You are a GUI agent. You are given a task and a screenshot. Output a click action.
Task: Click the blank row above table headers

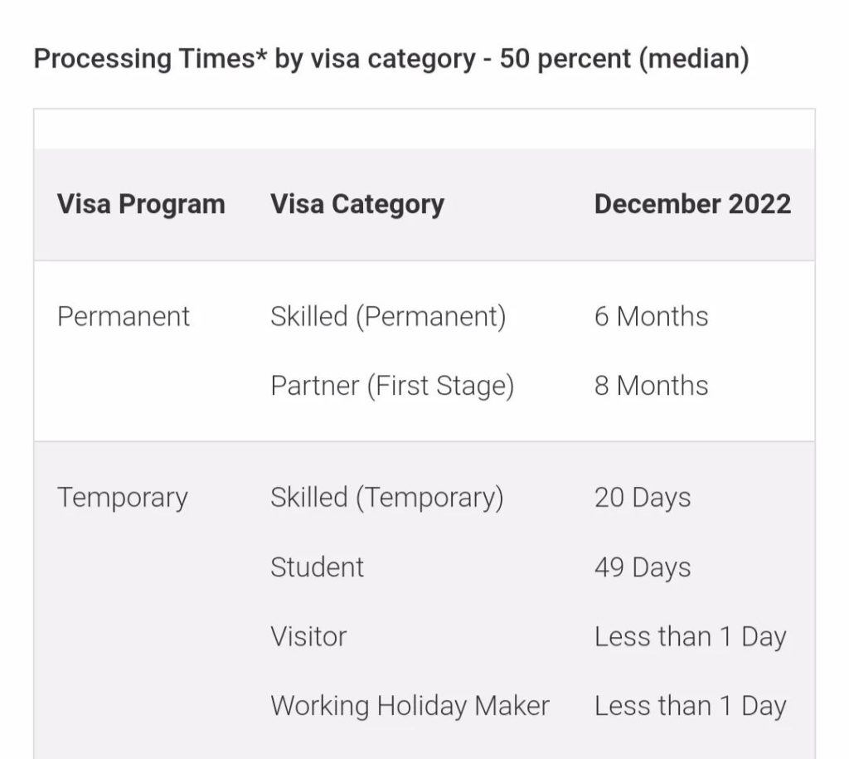click(x=424, y=129)
